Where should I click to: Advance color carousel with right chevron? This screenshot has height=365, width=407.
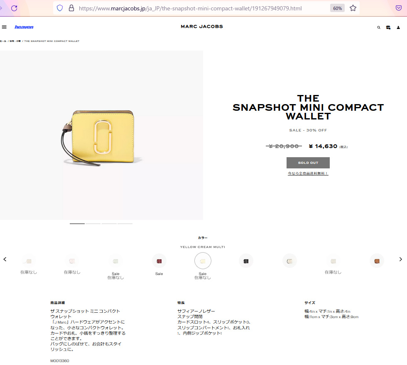point(400,259)
